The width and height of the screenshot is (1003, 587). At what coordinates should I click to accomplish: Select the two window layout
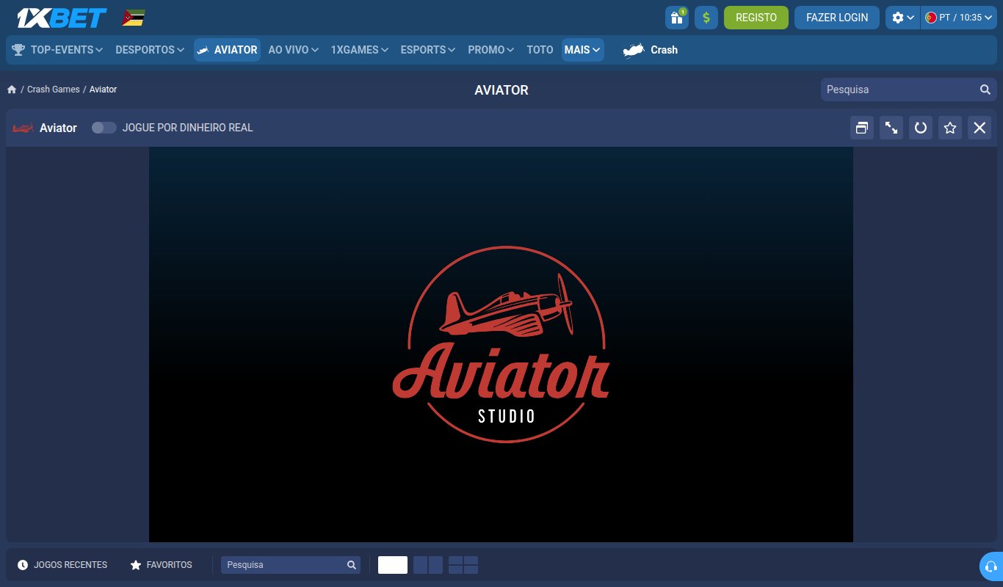pyautogui.click(x=428, y=565)
